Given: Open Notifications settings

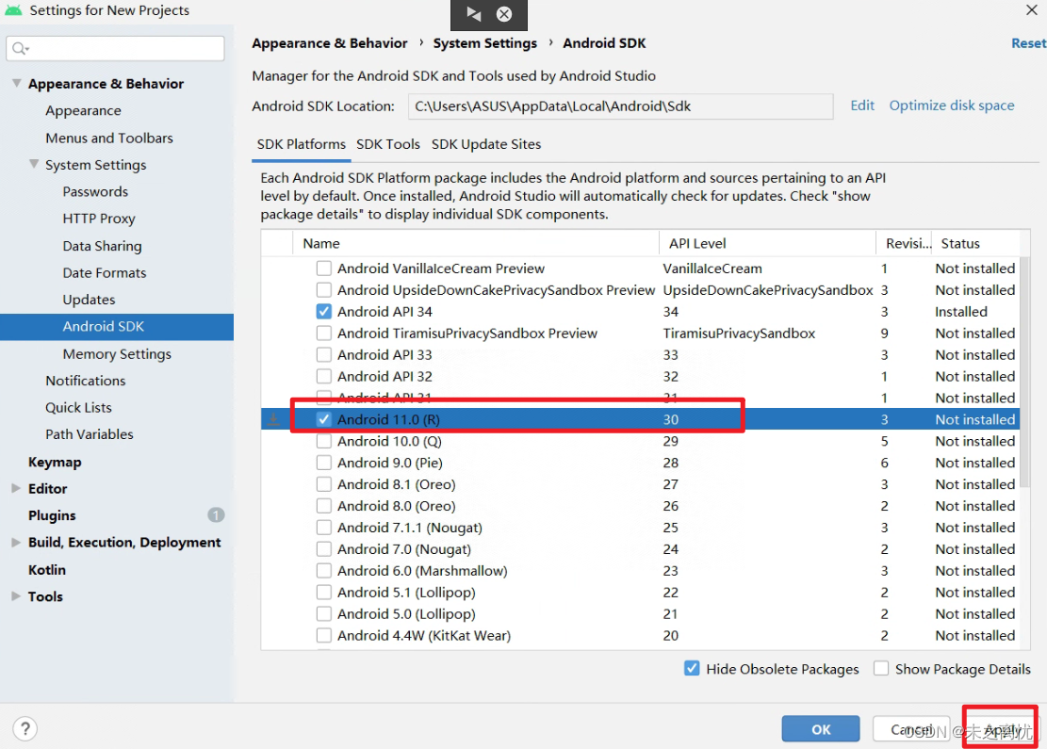Looking at the screenshot, I should 86,381.
